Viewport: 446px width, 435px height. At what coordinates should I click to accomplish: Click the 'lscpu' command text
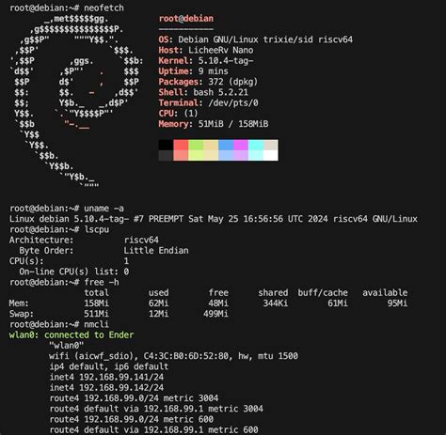tap(97, 229)
